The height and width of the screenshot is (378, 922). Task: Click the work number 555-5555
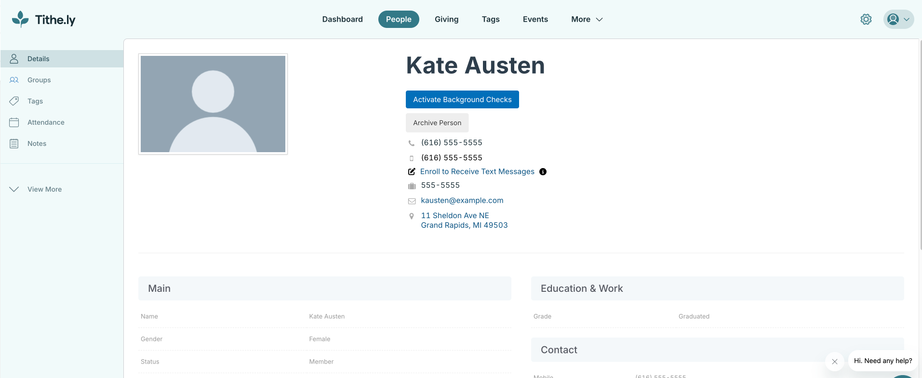(x=441, y=185)
